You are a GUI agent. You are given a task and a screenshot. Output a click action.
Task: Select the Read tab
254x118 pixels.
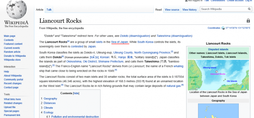coord(158,10)
